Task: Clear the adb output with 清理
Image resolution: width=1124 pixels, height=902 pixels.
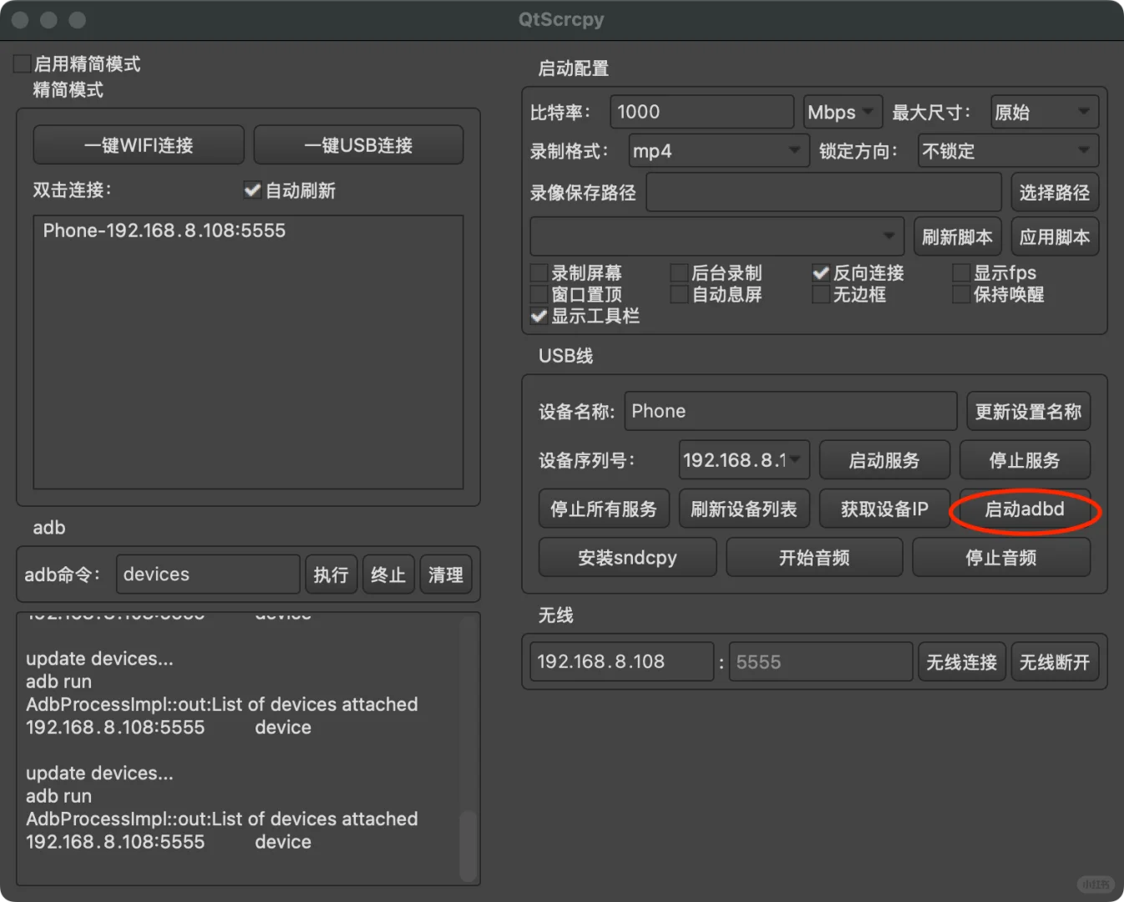Action: 445,574
